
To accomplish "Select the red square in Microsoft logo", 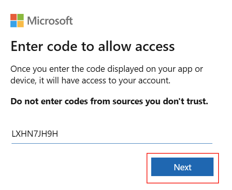I will coord(13,17).
